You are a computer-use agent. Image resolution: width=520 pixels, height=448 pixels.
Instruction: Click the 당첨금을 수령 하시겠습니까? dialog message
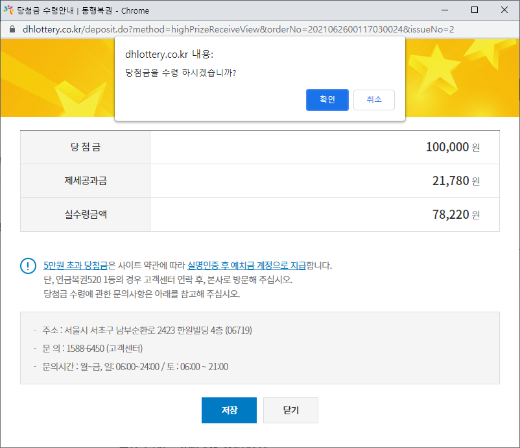(180, 73)
